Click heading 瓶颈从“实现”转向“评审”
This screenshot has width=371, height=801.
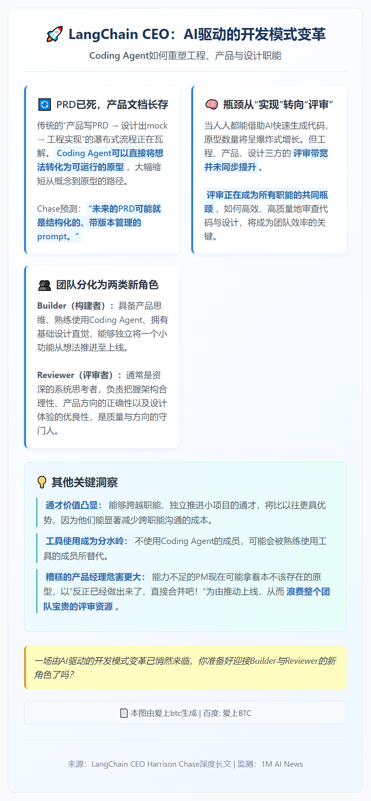point(278,104)
